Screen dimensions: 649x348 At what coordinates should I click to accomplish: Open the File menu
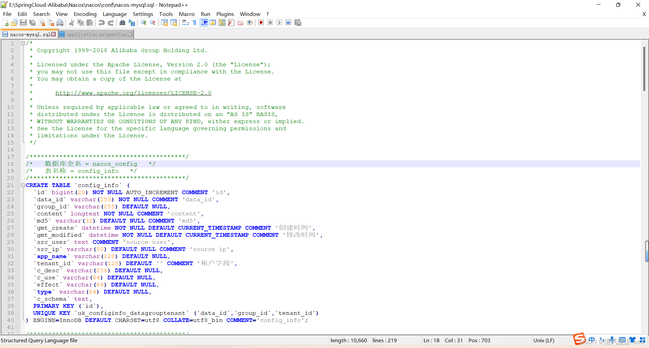tap(7, 14)
